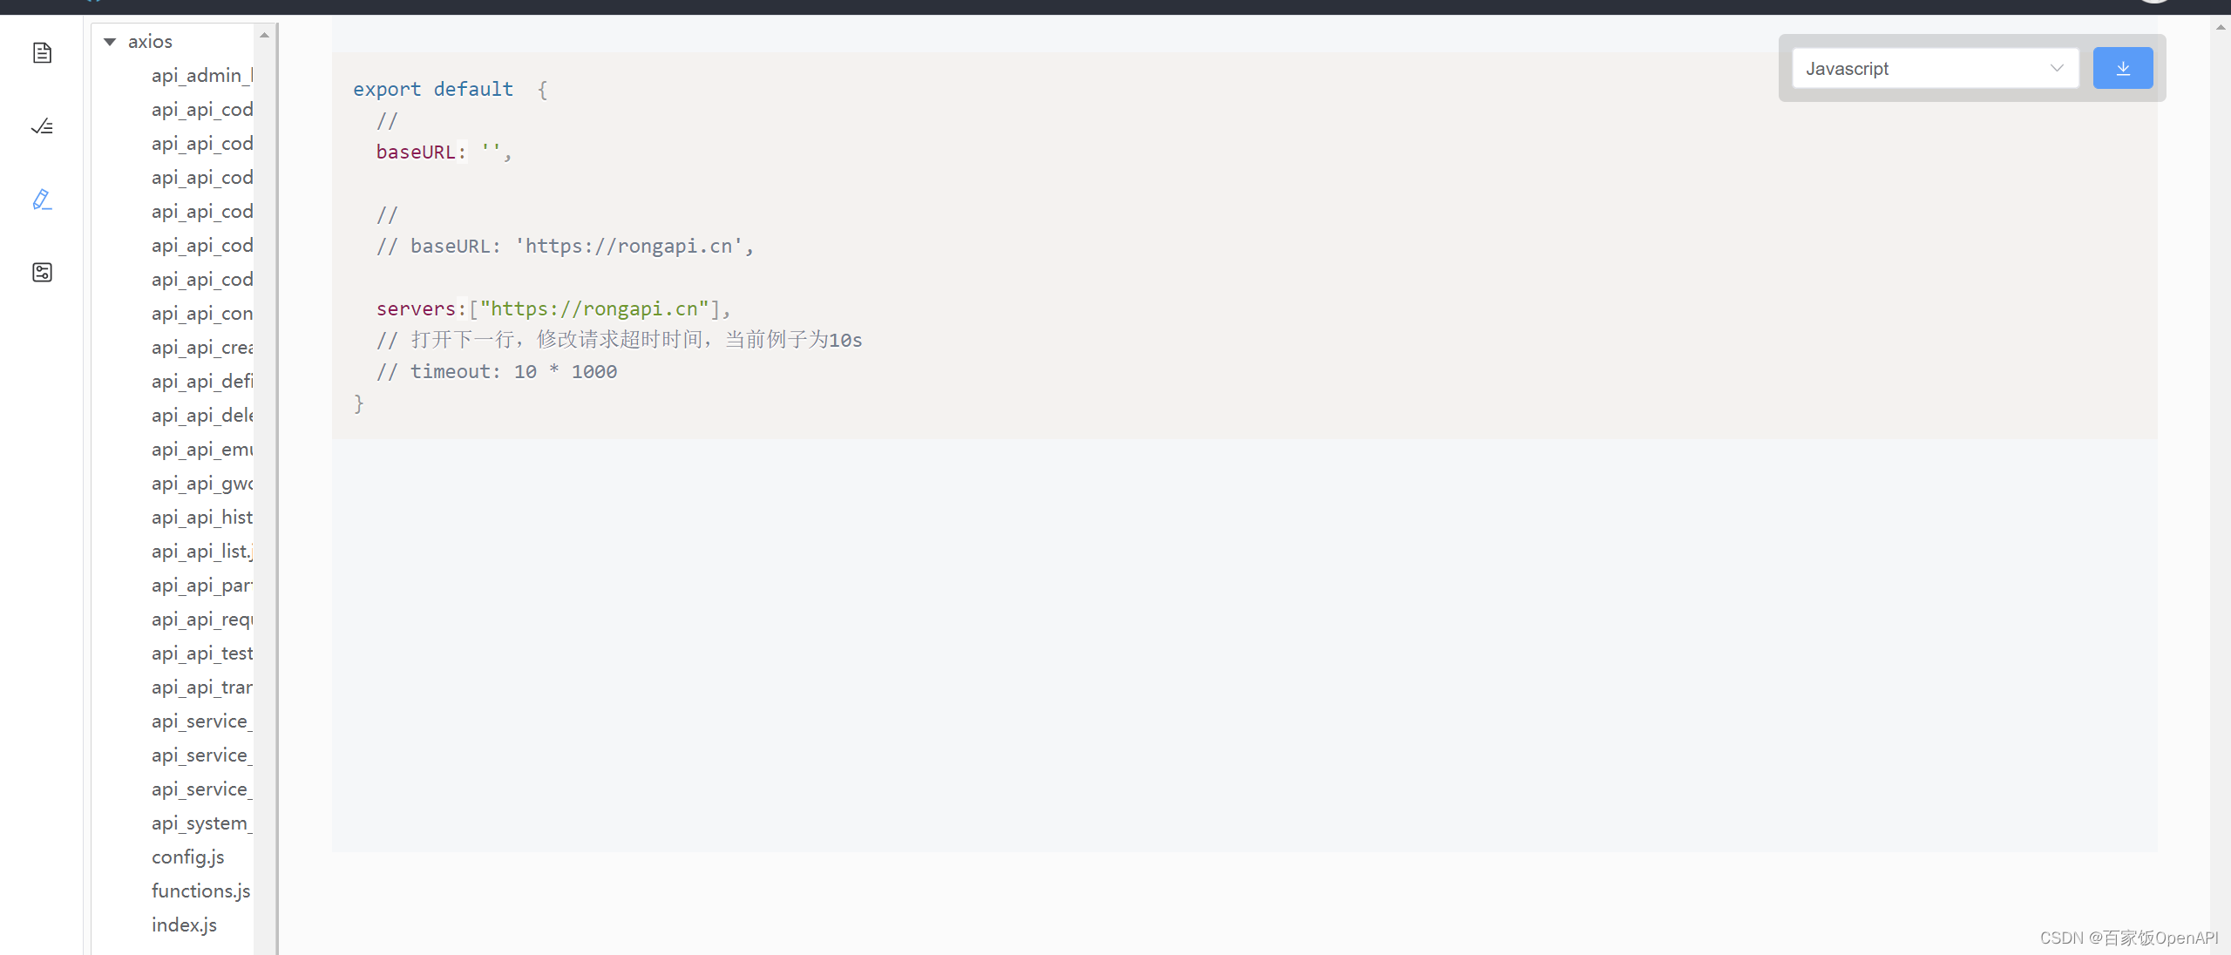Select the blue edit pencil icon
The width and height of the screenshot is (2231, 955).
click(41, 200)
